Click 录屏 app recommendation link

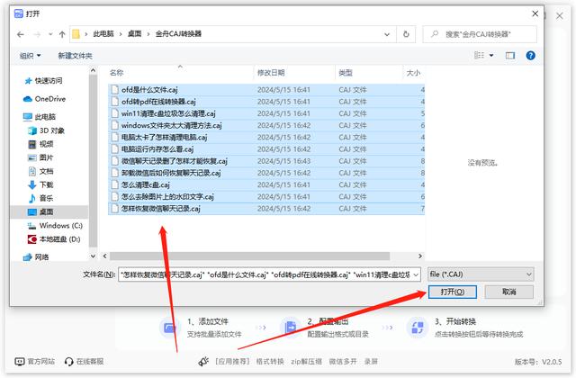pos(371,362)
